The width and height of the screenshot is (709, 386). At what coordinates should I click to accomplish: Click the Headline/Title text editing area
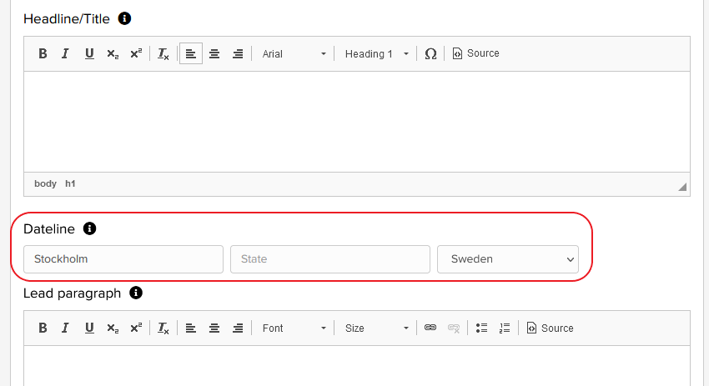[x=357, y=122]
